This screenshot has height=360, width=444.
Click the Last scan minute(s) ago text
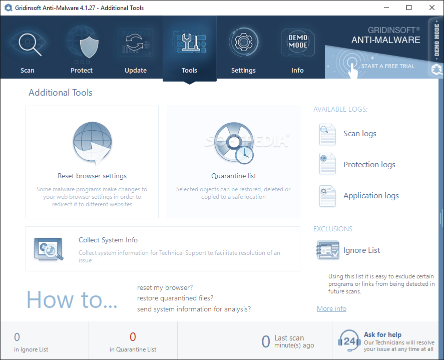pos(294,341)
